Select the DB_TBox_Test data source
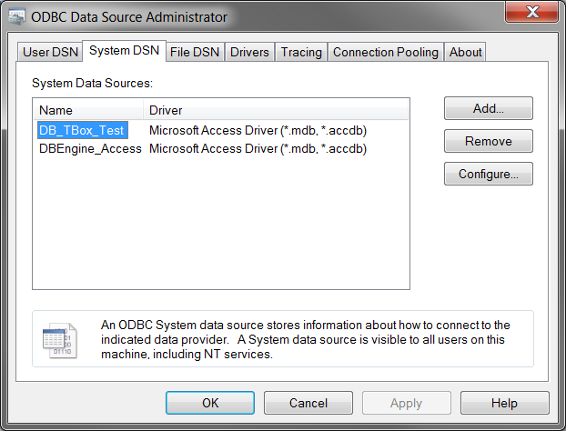This screenshot has width=566, height=431. click(82, 130)
